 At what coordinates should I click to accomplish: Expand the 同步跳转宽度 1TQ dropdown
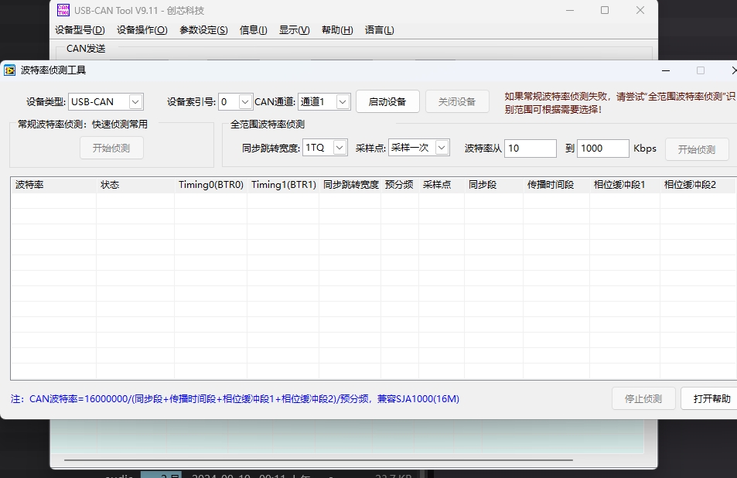339,148
